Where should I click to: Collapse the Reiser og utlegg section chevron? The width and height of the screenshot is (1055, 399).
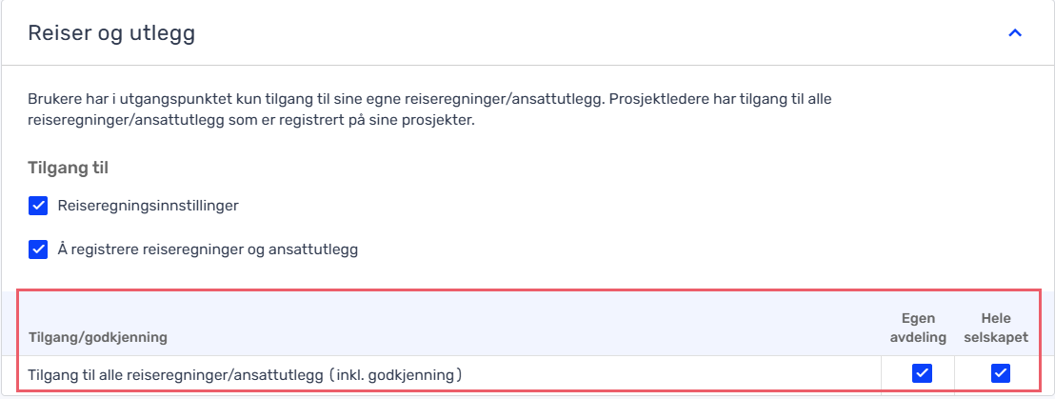pyautogui.click(x=1015, y=33)
